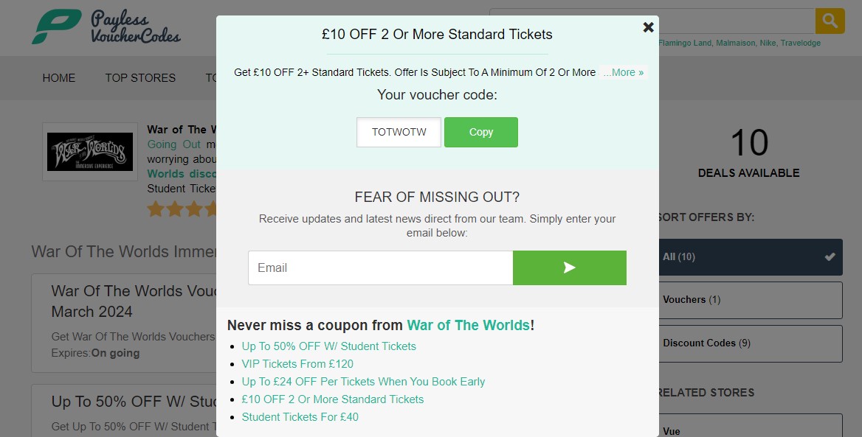Click the VIP Tickets From £120 link
The width and height of the screenshot is (862, 437).
coord(297,364)
